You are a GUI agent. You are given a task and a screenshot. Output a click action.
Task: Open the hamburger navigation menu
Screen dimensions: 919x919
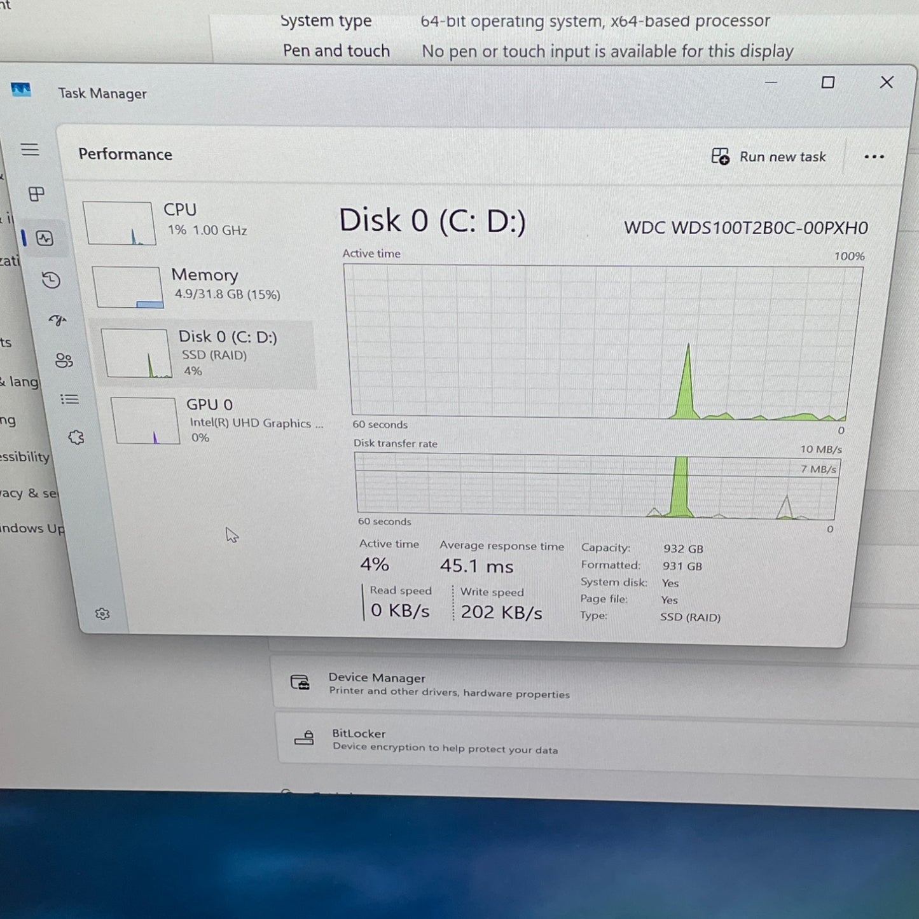[30, 149]
